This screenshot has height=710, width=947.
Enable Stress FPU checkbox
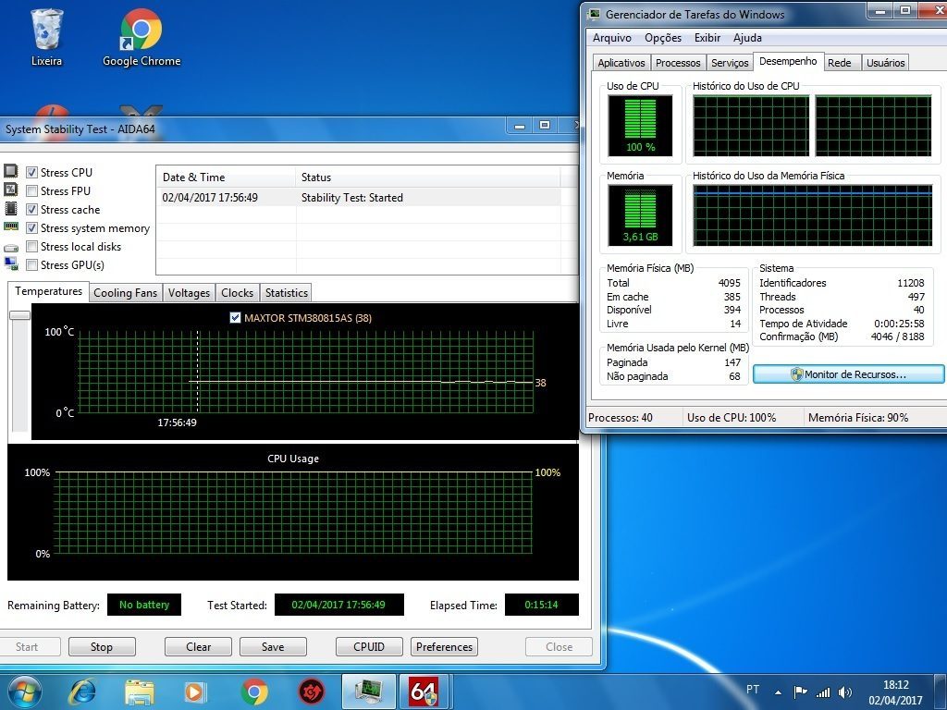pyautogui.click(x=32, y=190)
